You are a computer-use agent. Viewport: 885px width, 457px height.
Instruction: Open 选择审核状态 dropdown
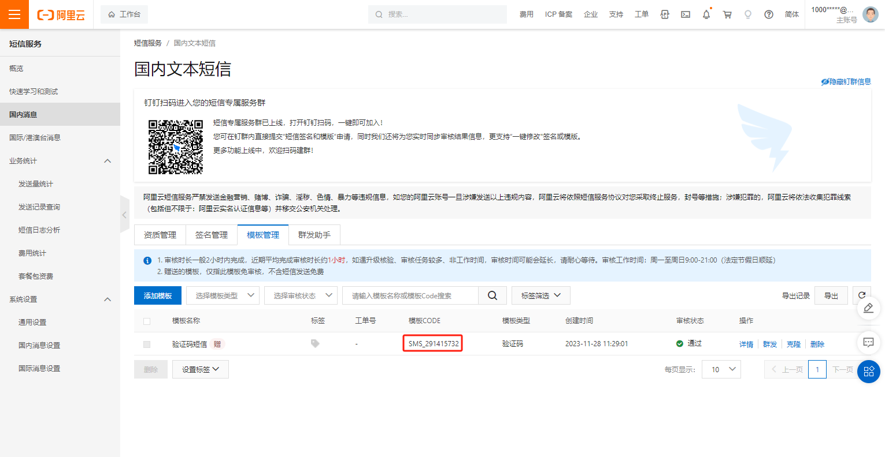pos(301,295)
